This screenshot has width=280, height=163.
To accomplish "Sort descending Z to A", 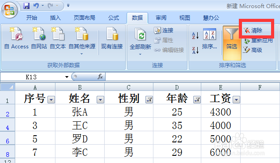I will click(x=195, y=50).
